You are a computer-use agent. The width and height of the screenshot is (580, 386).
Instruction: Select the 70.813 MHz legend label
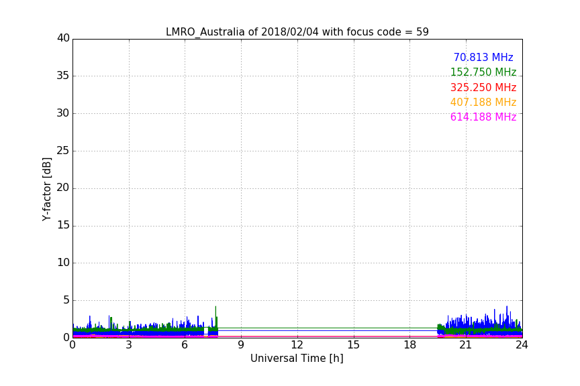(x=483, y=57)
